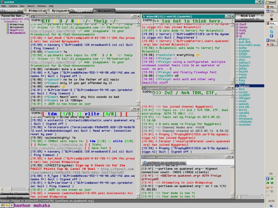Screen dimensions: 278x208
Task: Click the Skype icon in the taskbar
Action: tap(271, 32)
